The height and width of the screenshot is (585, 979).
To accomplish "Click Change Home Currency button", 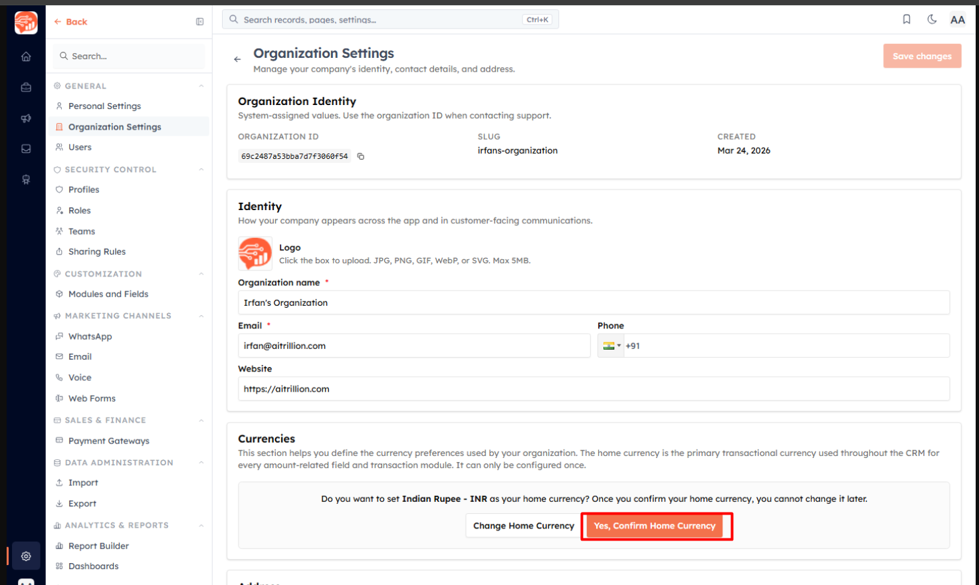I will click(524, 526).
